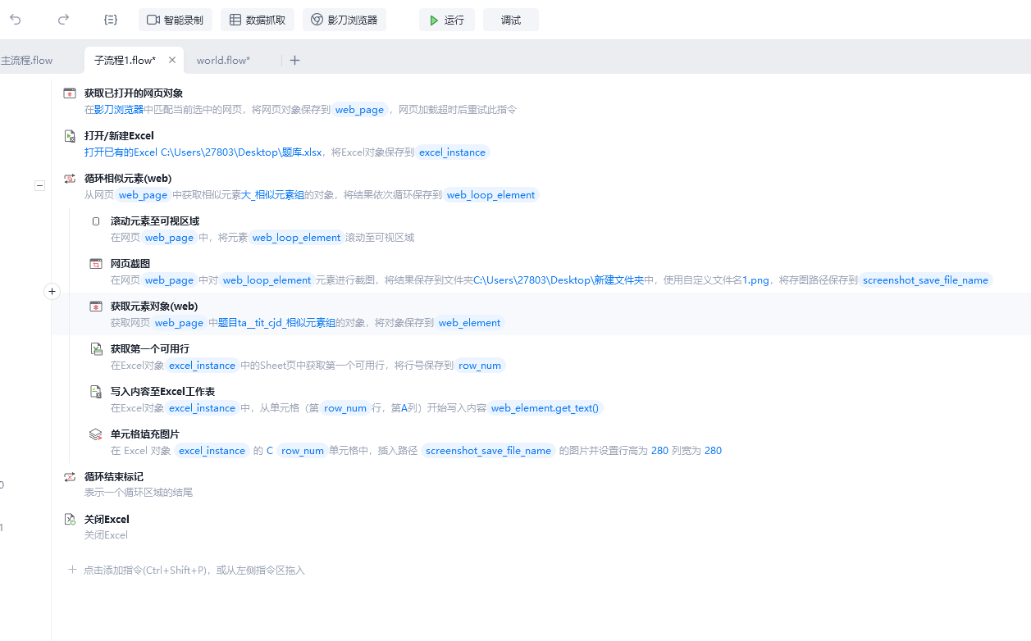This screenshot has width=1031, height=641.
Task: Click the 单元格填充图片 step icon
Action: 96,434
